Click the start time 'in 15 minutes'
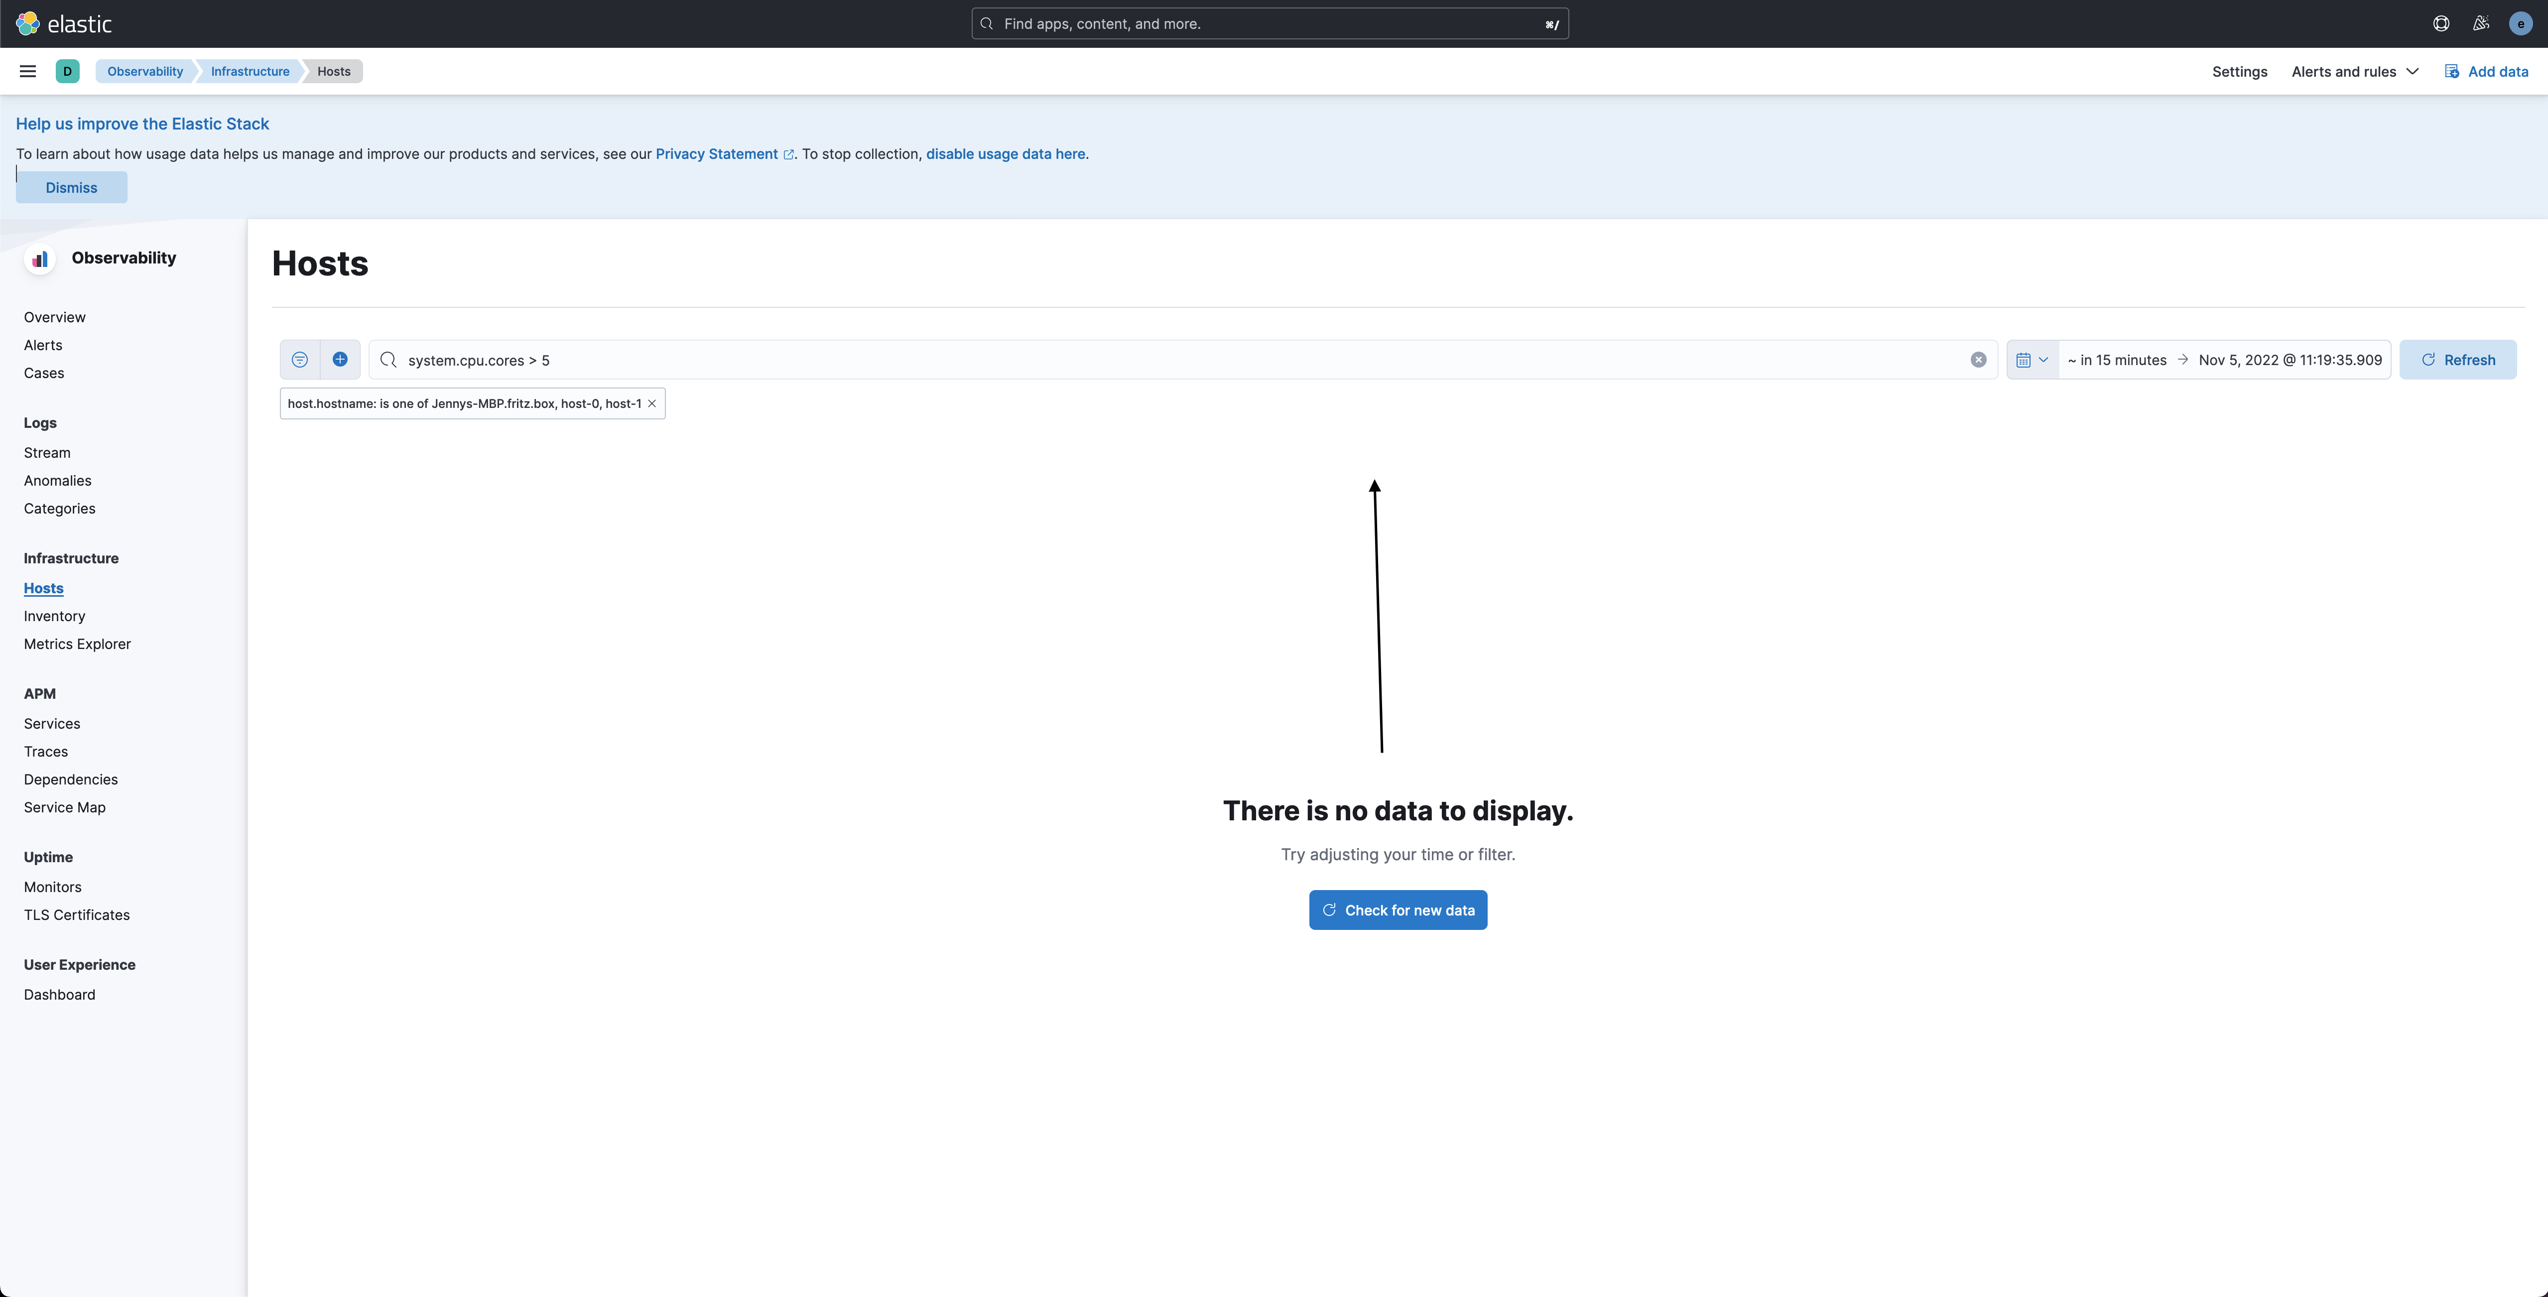The height and width of the screenshot is (1297, 2548). coord(2117,360)
